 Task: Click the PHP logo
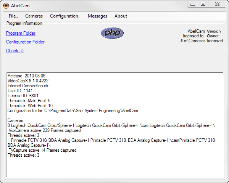point(112,33)
